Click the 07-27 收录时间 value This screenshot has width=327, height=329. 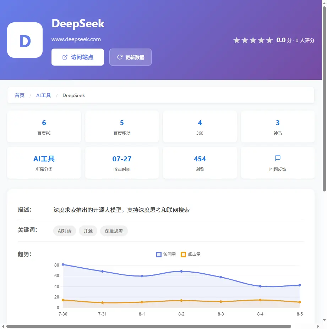point(122,159)
